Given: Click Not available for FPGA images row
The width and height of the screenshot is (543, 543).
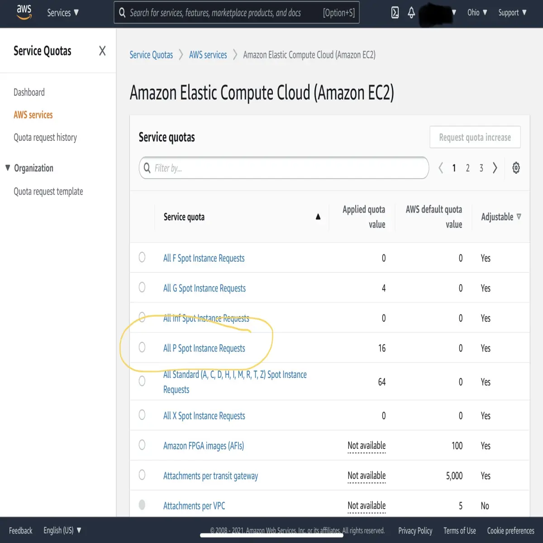Looking at the screenshot, I should tap(367, 446).
